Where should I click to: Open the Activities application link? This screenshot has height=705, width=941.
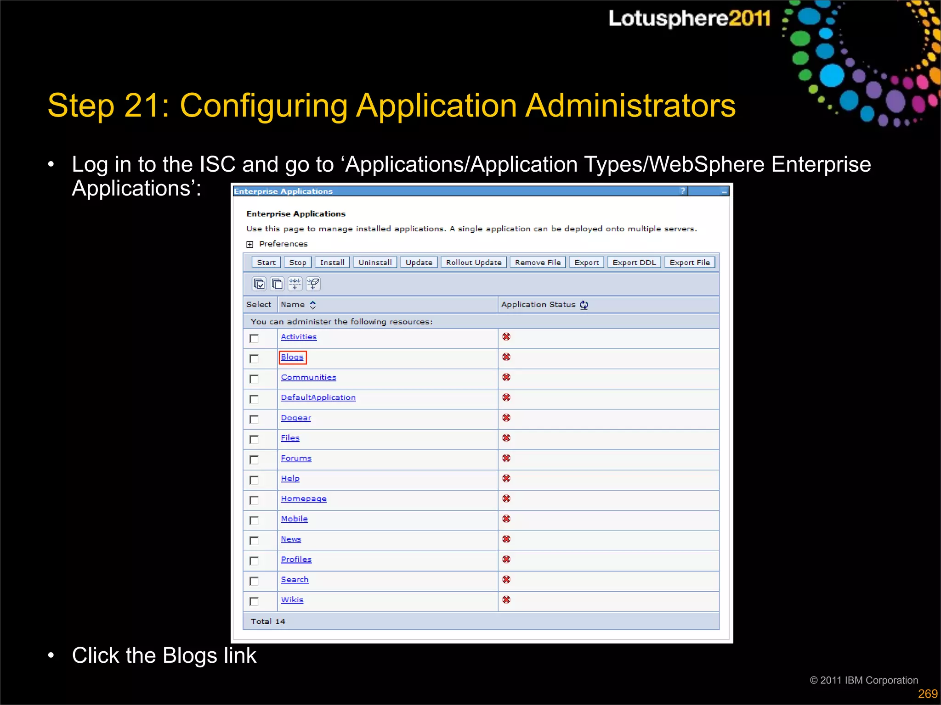coord(299,337)
